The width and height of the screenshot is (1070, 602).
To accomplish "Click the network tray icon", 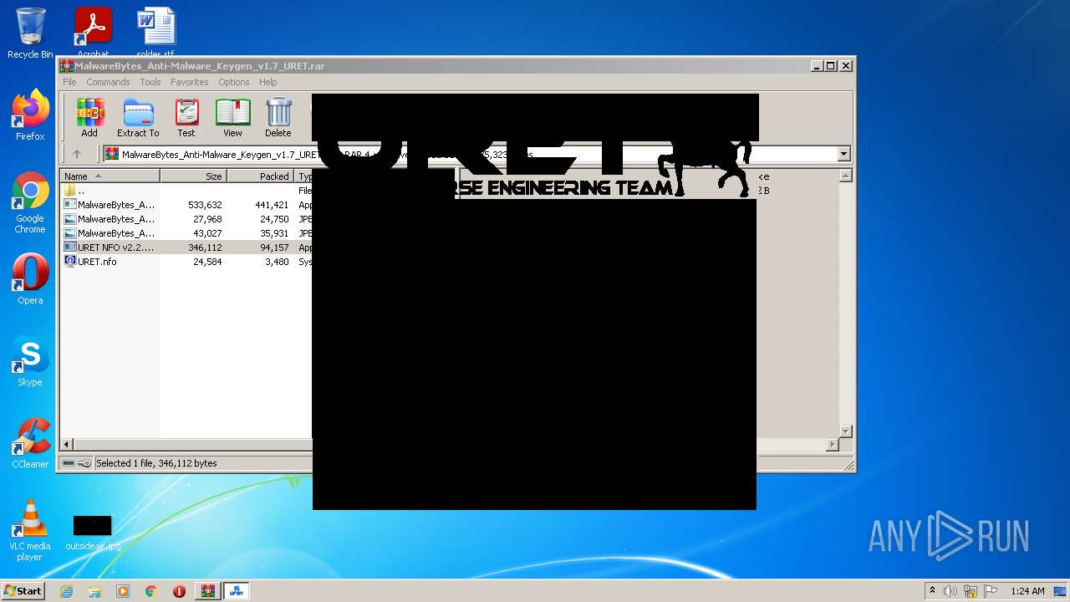I will [971, 591].
